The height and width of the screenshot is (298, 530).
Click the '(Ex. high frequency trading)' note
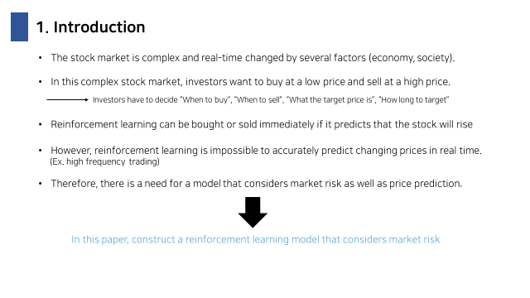(105, 161)
